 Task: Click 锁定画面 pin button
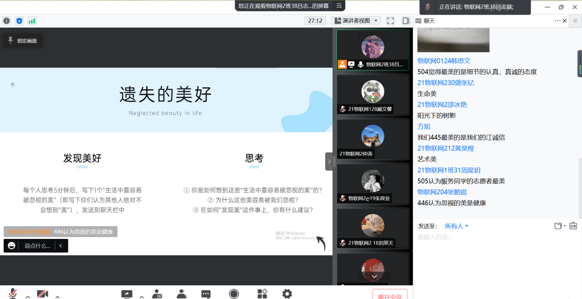point(23,40)
